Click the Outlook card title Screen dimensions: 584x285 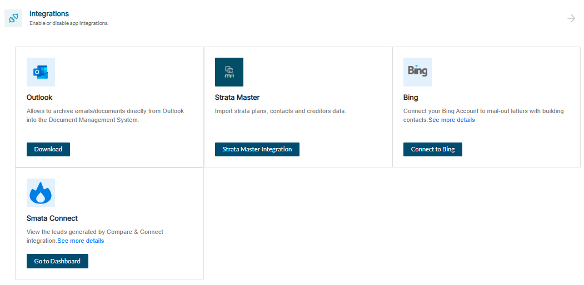(x=39, y=98)
